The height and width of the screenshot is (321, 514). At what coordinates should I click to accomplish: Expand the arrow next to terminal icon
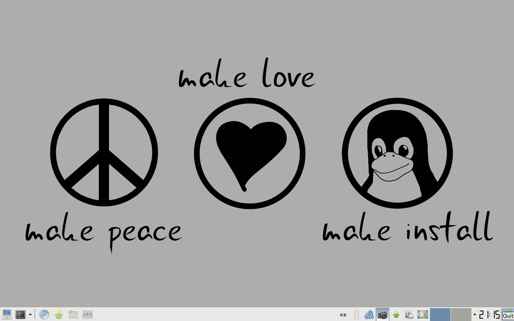coord(30,315)
